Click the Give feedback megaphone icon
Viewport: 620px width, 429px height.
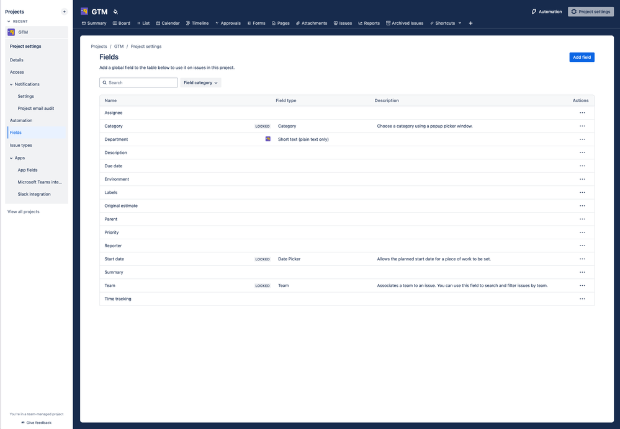pyautogui.click(x=23, y=423)
